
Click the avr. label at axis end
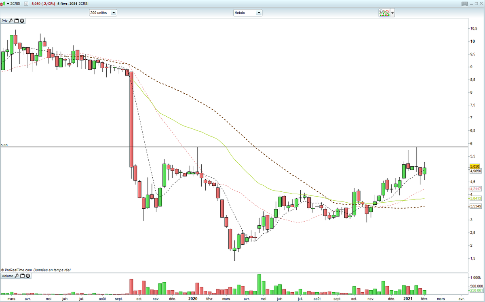click(x=461, y=298)
